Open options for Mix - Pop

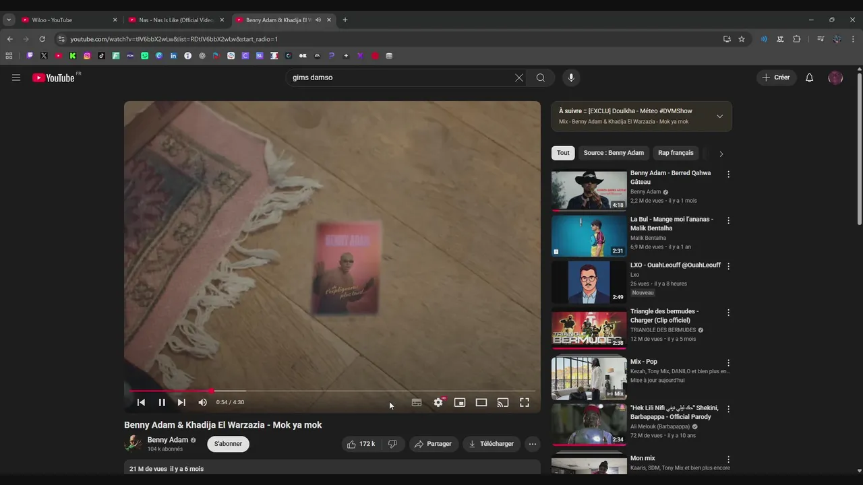[x=728, y=363]
